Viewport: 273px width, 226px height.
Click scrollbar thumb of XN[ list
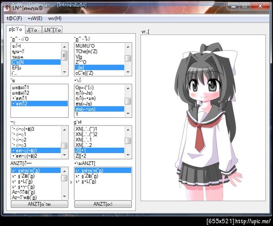point(128,141)
